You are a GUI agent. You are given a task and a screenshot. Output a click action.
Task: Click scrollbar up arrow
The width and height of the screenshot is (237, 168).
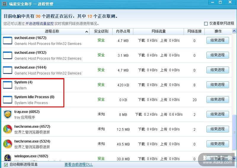click(x=234, y=31)
